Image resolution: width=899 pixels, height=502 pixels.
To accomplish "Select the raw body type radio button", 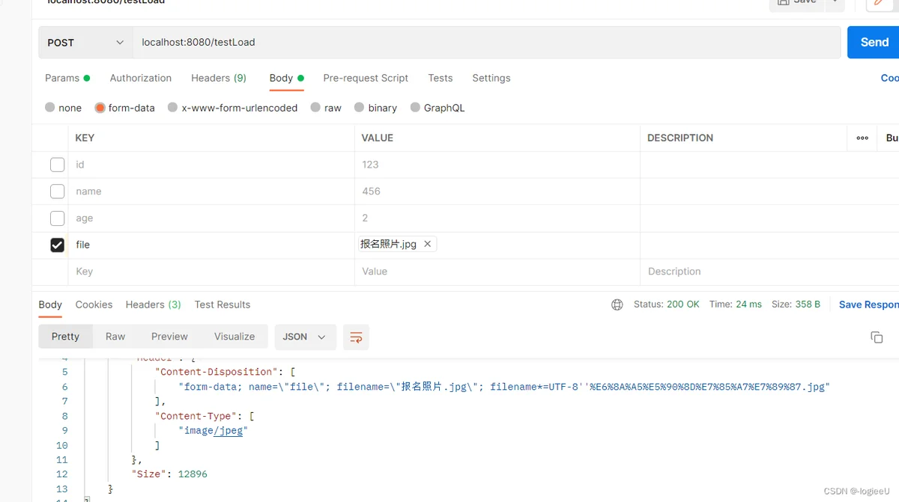I will coord(315,108).
